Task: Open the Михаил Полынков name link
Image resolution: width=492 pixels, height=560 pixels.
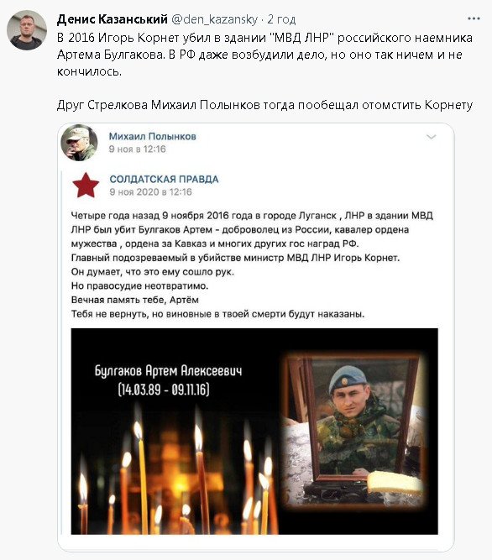Action: [x=153, y=136]
